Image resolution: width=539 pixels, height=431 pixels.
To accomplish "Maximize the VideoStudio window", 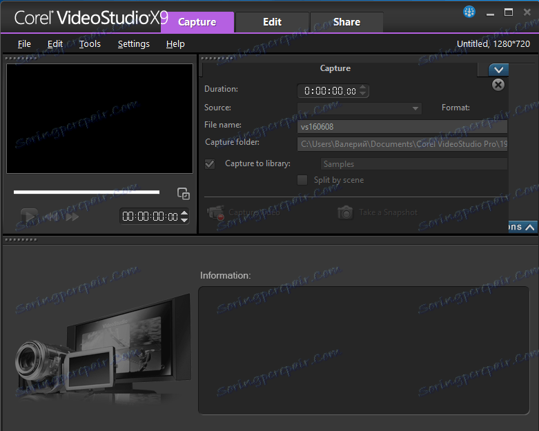I will pos(509,12).
